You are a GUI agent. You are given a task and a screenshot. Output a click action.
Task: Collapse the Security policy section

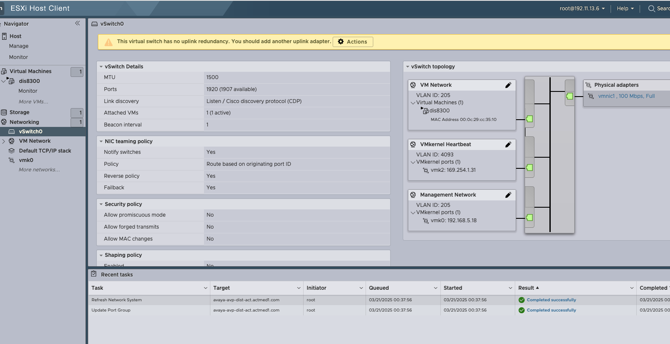point(101,204)
